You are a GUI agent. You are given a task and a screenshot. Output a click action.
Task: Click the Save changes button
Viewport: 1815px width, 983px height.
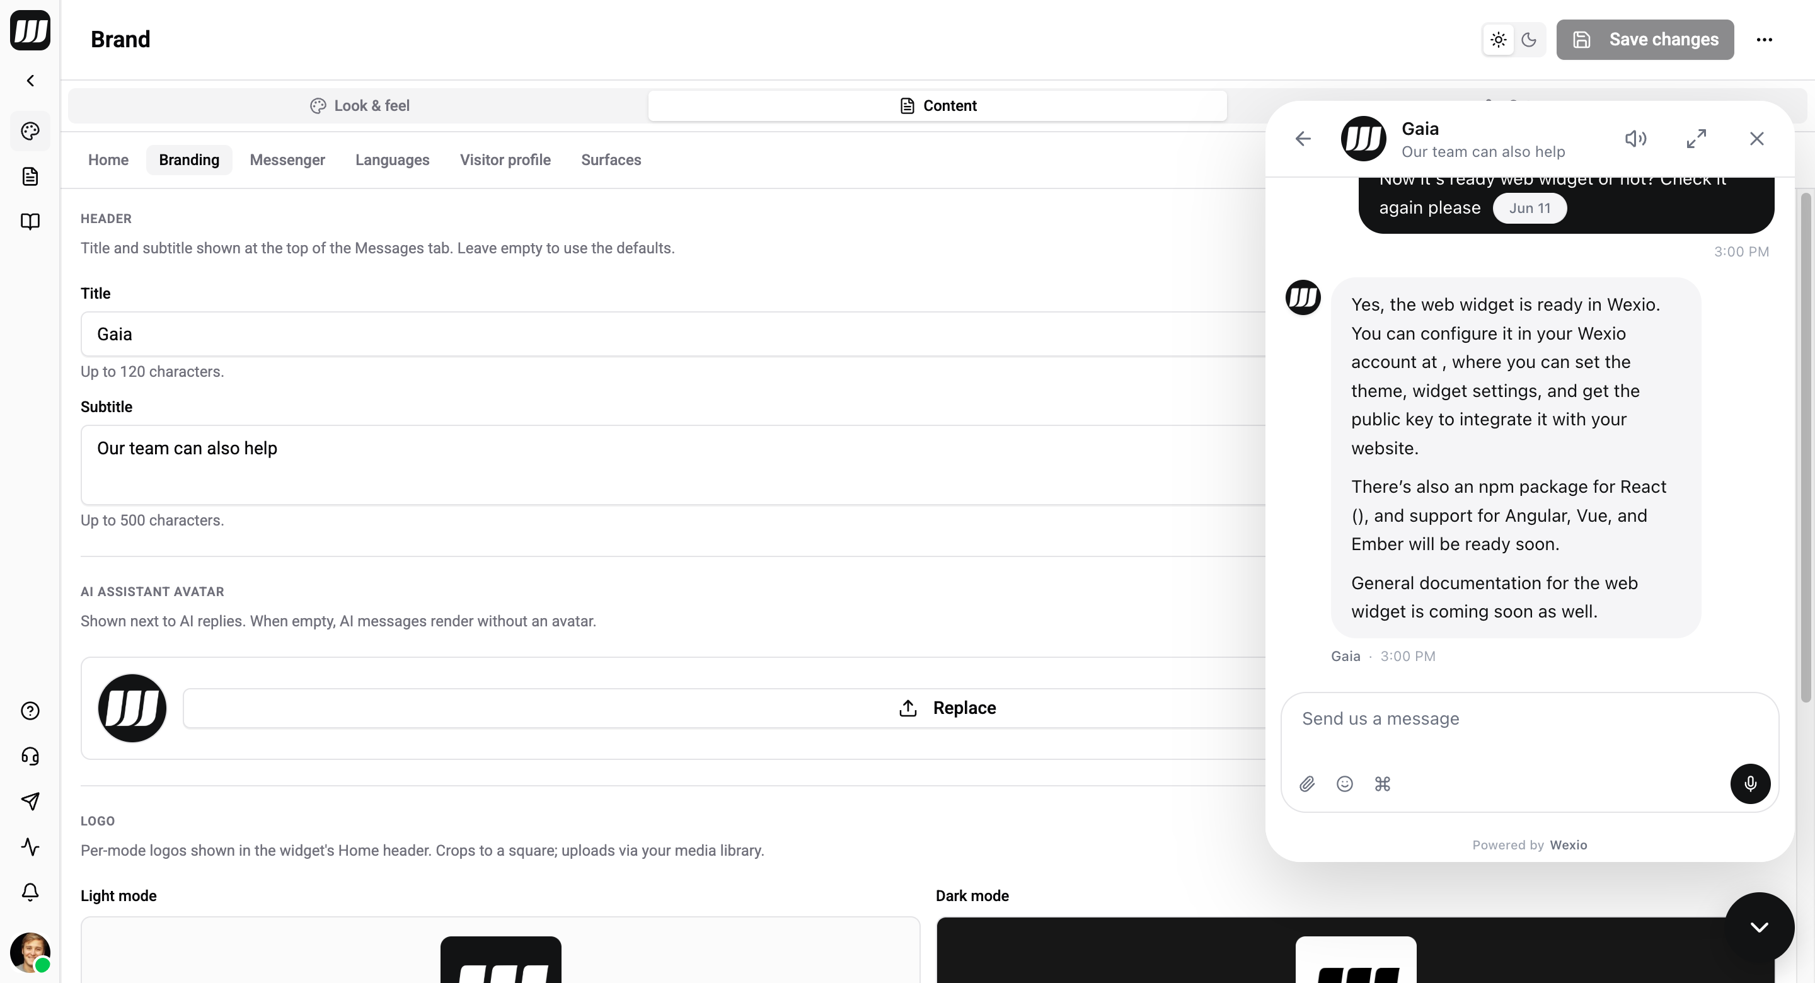tap(1645, 40)
